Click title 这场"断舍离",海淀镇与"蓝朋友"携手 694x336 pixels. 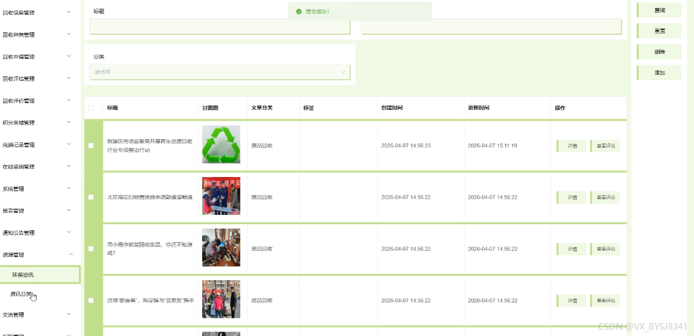(151, 301)
